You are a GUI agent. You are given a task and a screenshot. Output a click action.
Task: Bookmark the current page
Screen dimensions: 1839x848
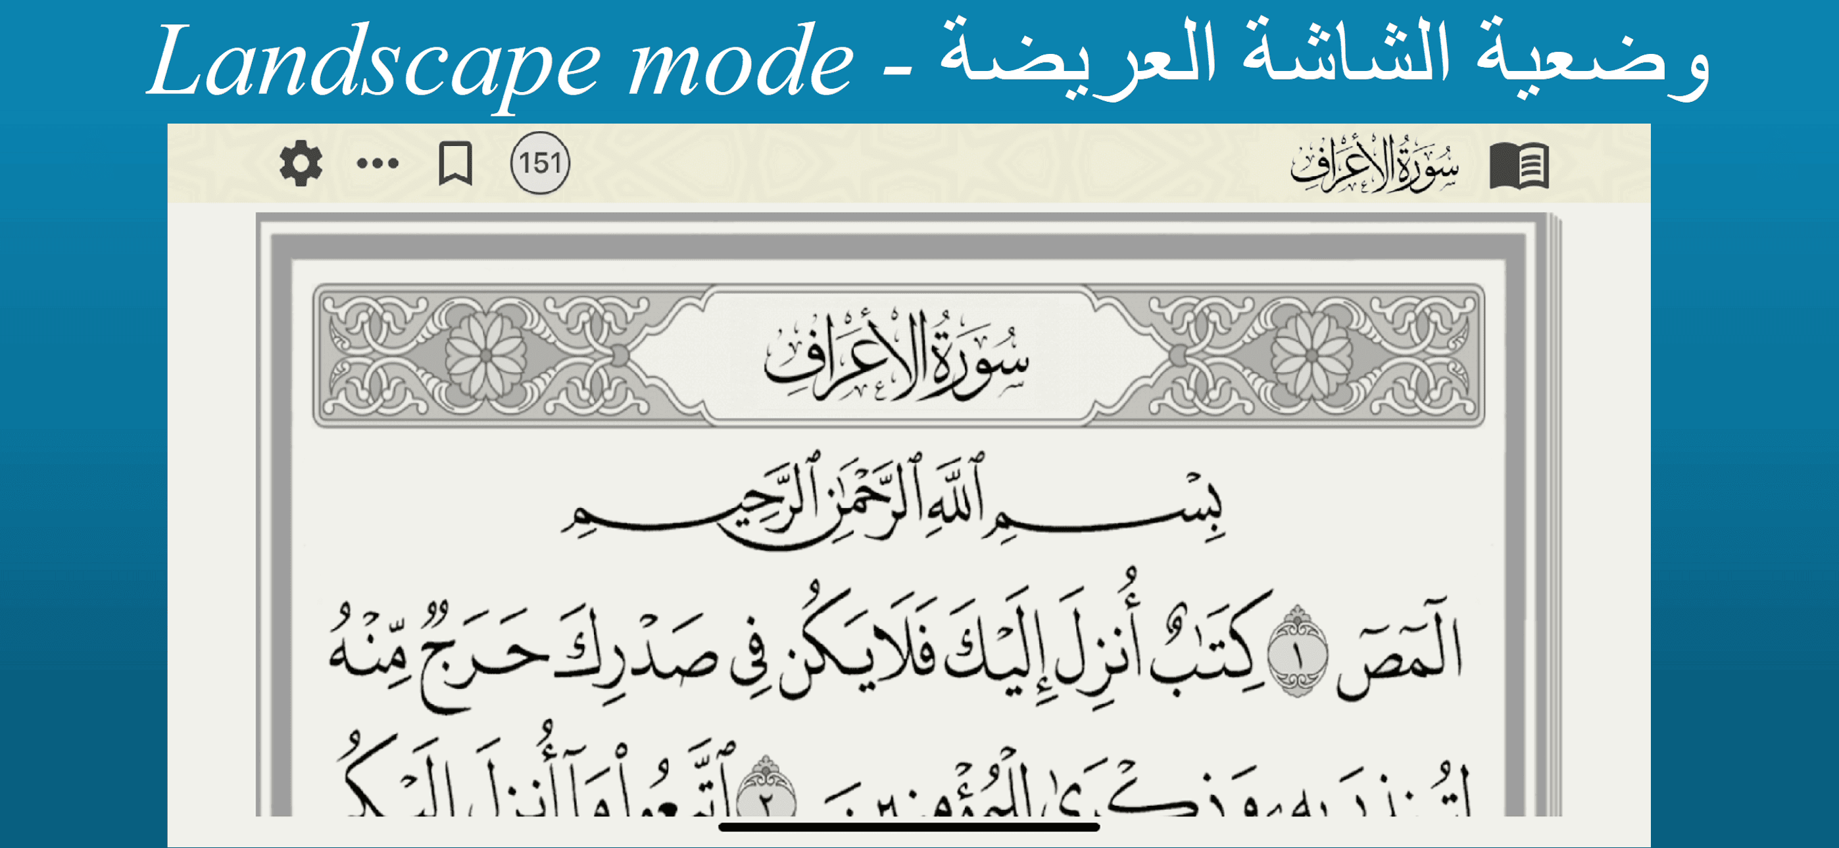455,164
